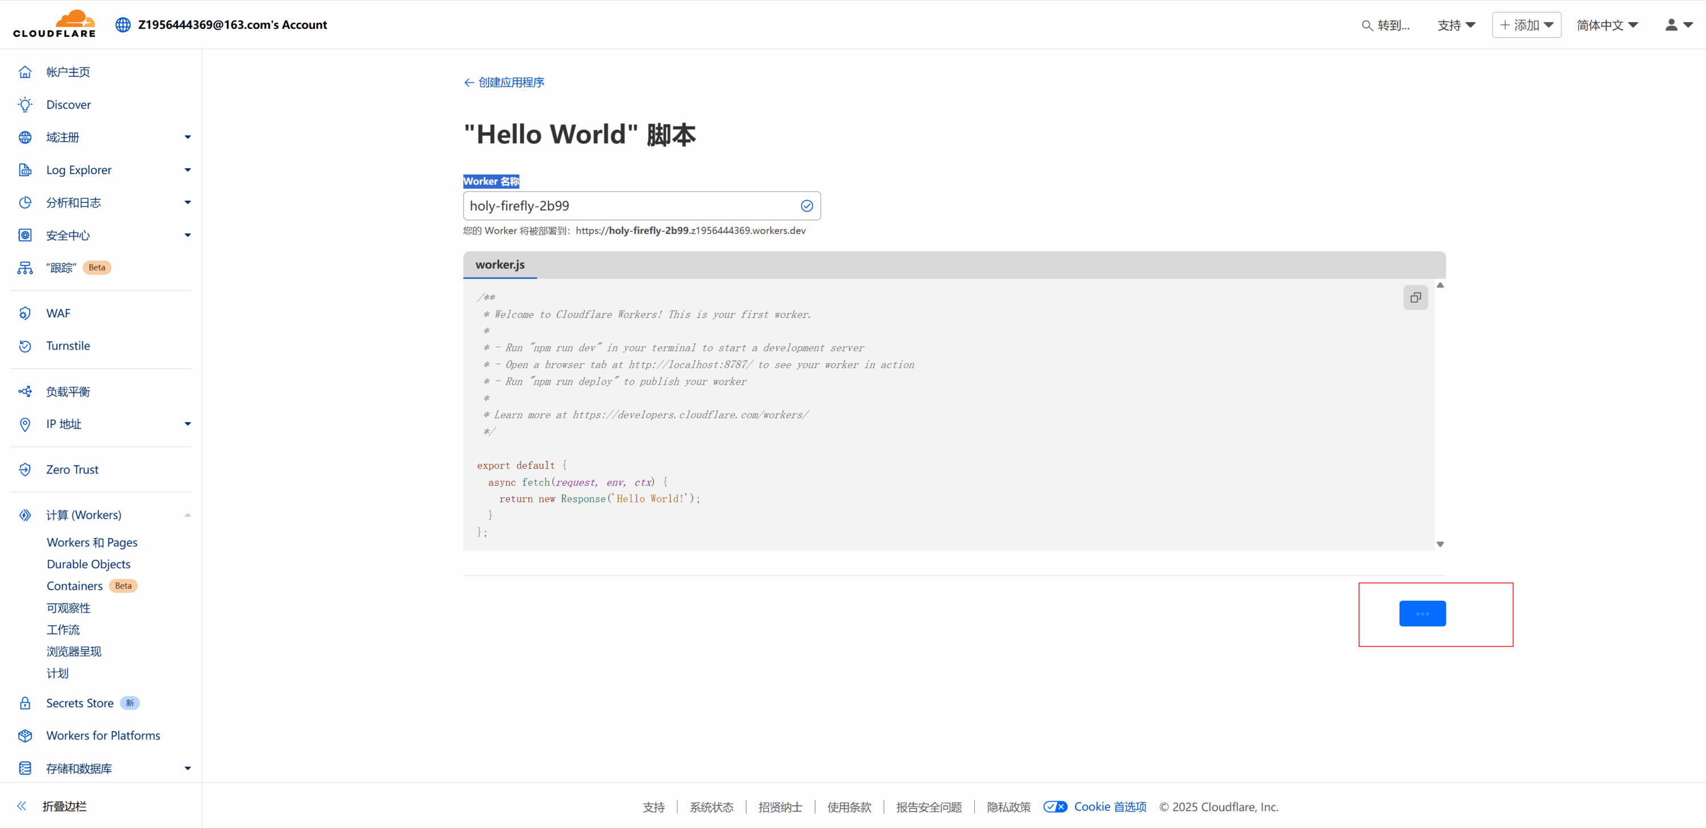1706x828 pixels.
Task: Expand the 分析和日志 submenu arrow
Action: [x=188, y=202]
